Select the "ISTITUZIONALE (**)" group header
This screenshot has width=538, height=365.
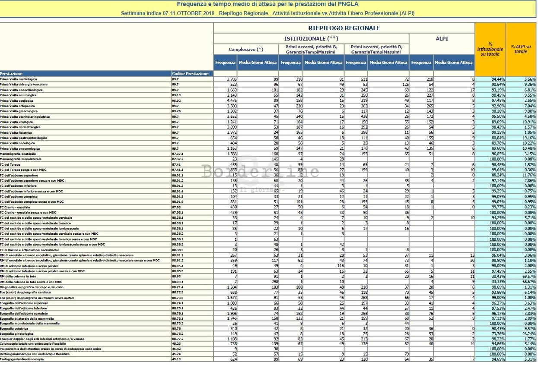tap(311, 38)
